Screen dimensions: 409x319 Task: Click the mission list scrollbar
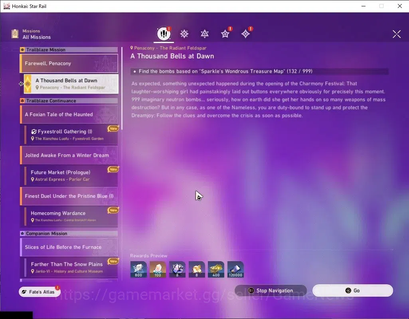tap(122, 89)
